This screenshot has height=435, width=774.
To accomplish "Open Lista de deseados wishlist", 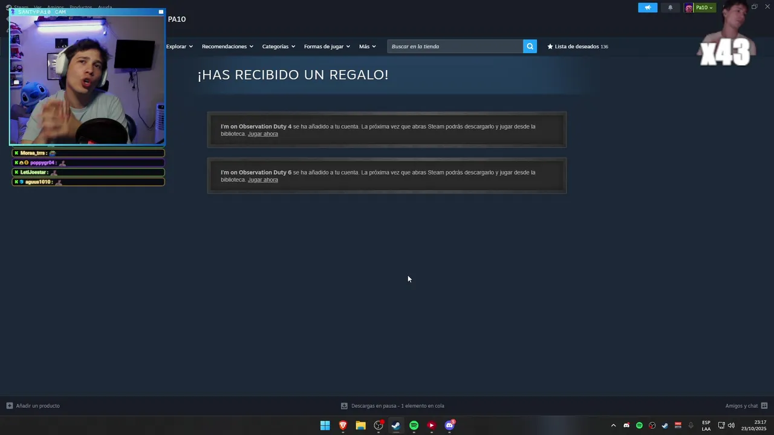I will [x=577, y=47].
